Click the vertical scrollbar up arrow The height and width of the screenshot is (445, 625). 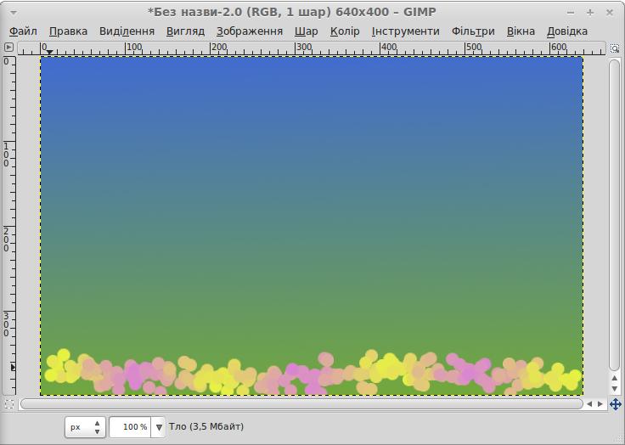[x=614, y=378]
